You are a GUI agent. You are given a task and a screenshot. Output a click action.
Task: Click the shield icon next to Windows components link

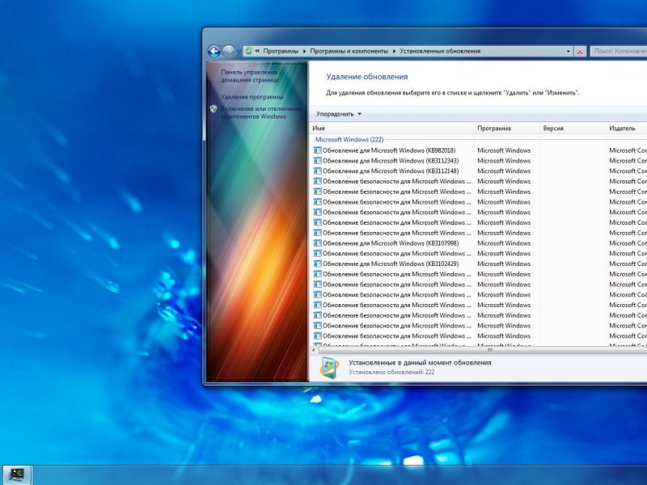(214, 108)
